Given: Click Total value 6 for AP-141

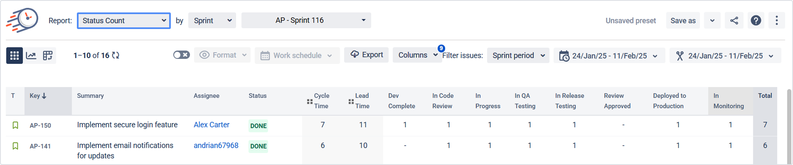Looking at the screenshot, I should 765,146.
